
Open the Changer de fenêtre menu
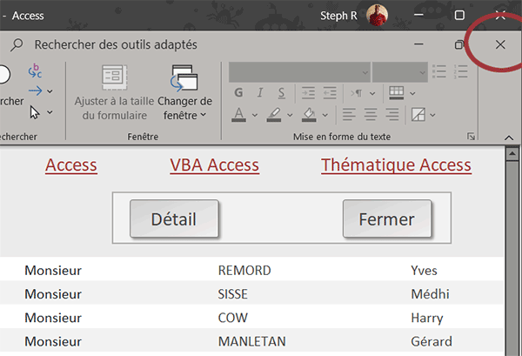(x=184, y=93)
